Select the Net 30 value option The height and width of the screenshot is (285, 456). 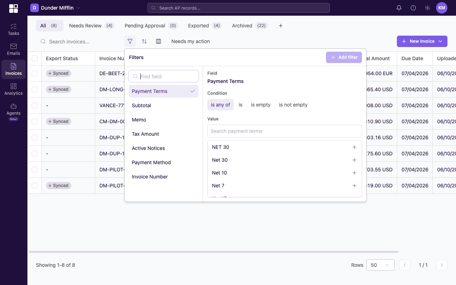click(x=285, y=160)
